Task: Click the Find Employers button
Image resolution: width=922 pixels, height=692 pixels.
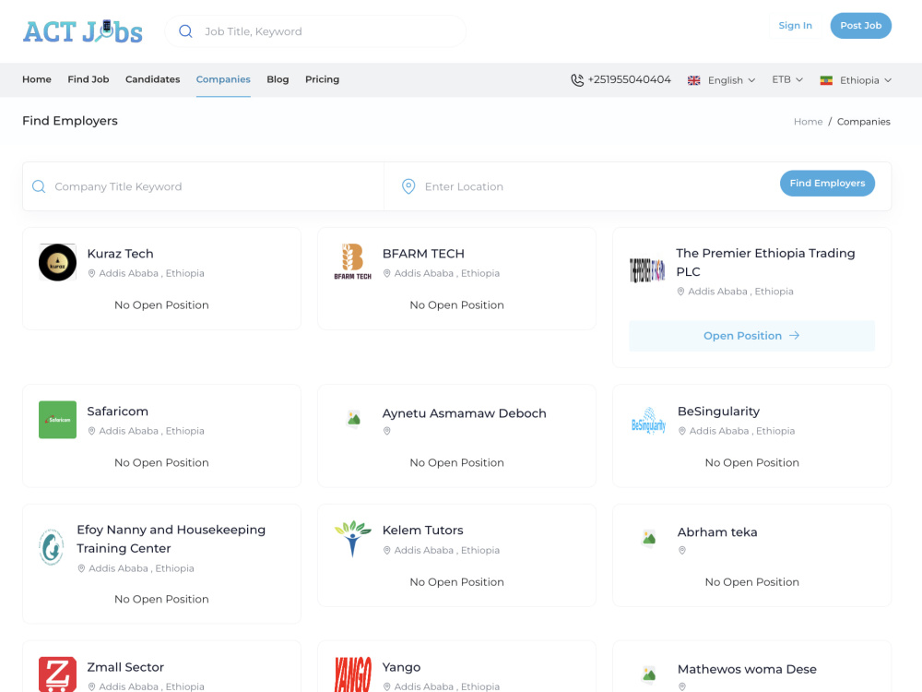Action: click(x=827, y=183)
